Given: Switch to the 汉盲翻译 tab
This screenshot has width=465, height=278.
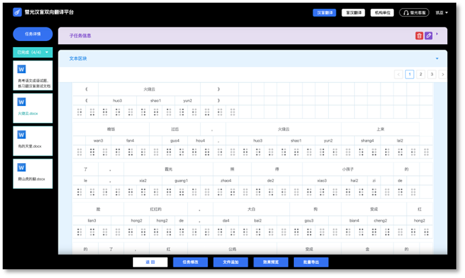Looking at the screenshot, I should (x=324, y=12).
